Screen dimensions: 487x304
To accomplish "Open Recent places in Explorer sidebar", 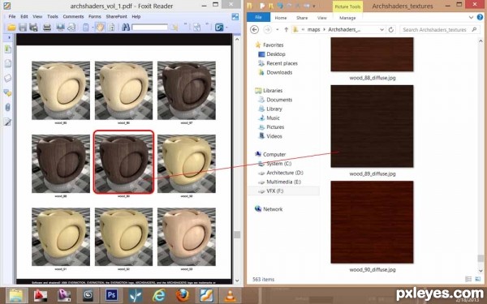I will [282, 63].
